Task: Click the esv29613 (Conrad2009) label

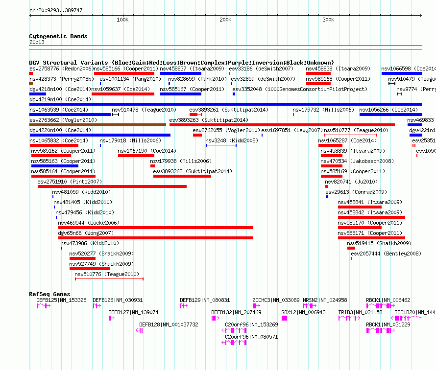Action: point(356,192)
